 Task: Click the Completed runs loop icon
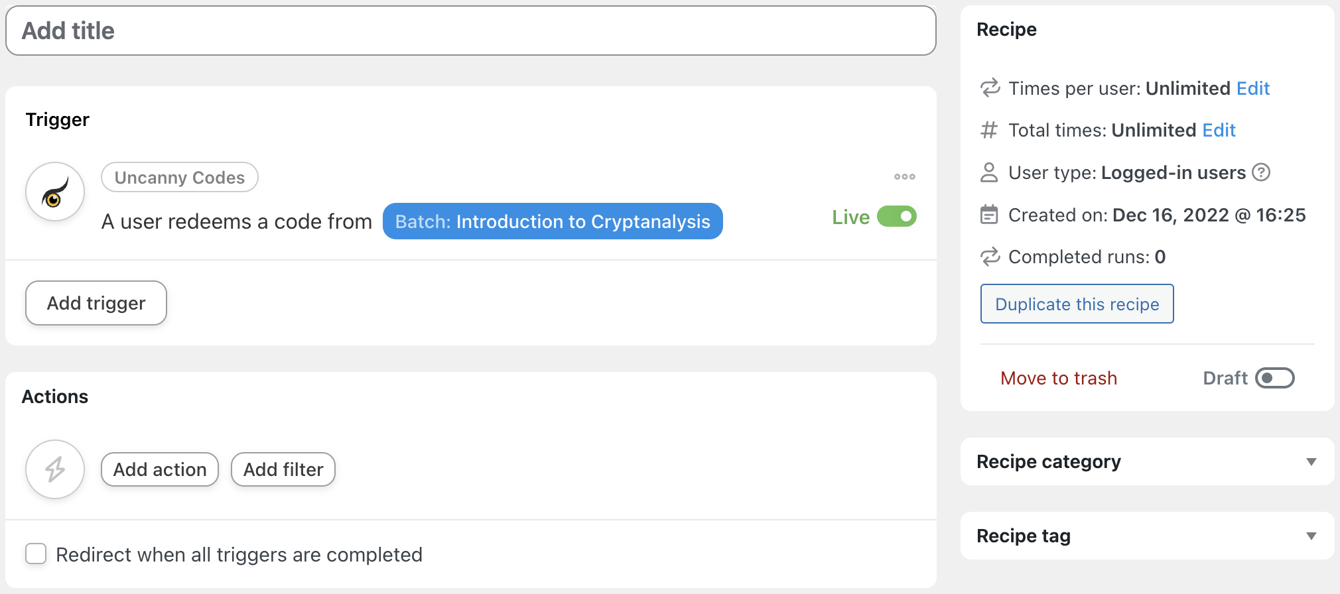pos(990,257)
